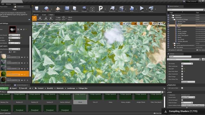
Task: Toggle visibility eye for Bushes actor
Action: pyautogui.click(x=168, y=23)
